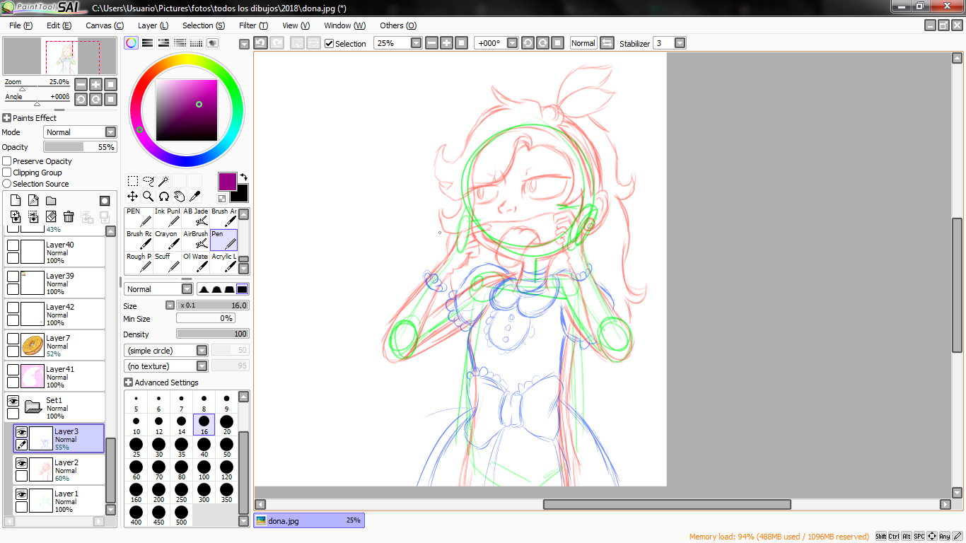Select the Selection Source radio button

pos(7,184)
